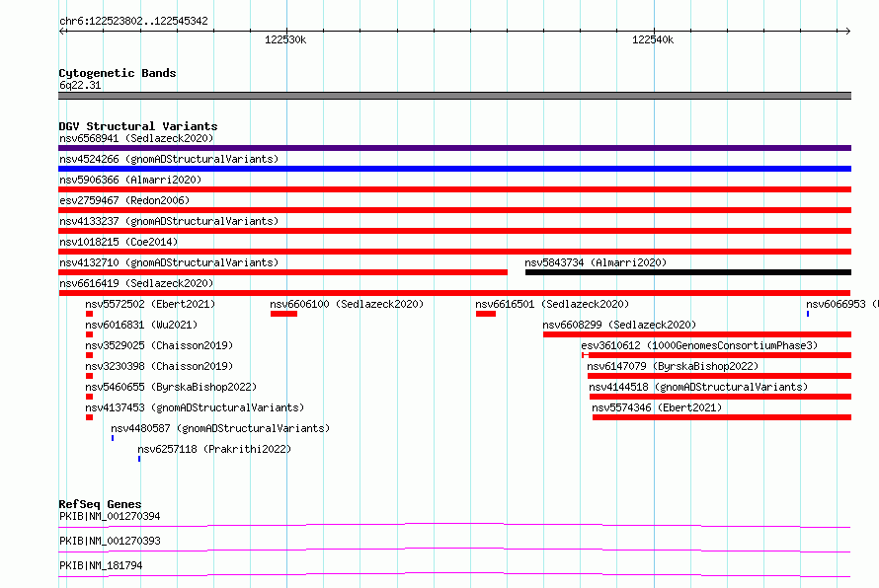The image size is (879, 588).
Task: Select the red nsv4132710 variant bar
Action: (283, 272)
